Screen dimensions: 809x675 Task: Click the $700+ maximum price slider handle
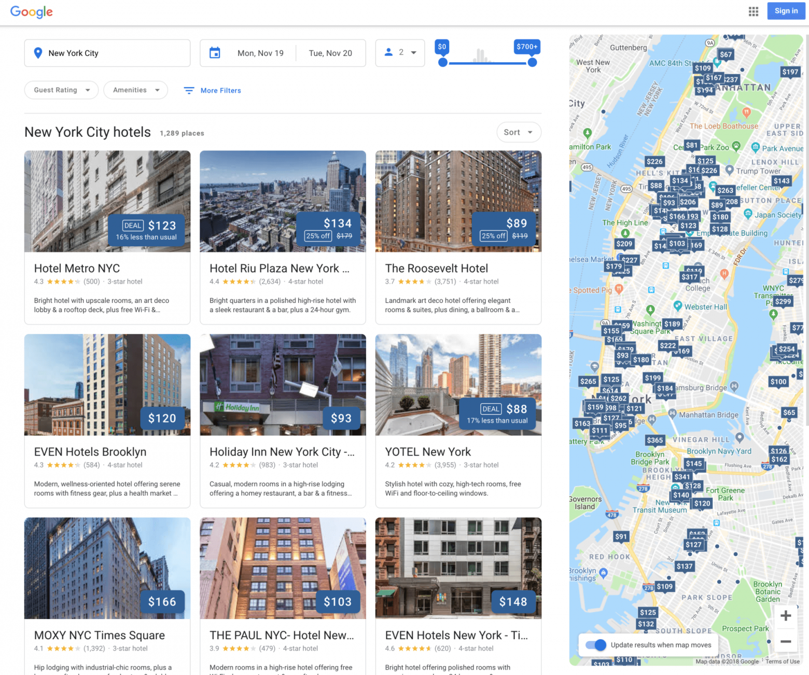click(532, 63)
